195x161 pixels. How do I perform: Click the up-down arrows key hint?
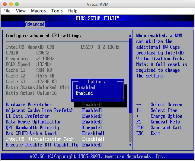coord(139,110)
